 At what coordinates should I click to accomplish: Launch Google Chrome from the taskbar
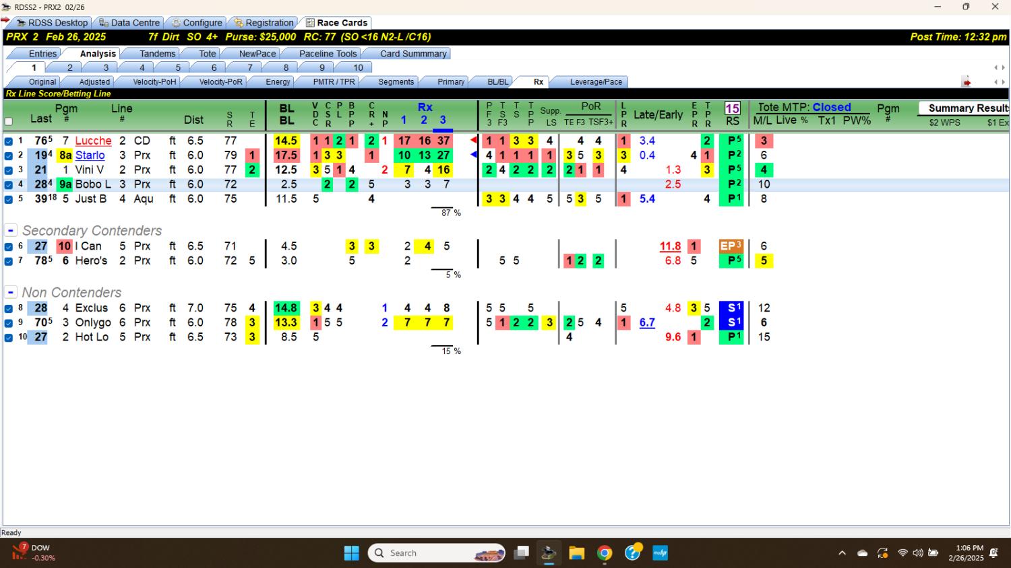[605, 553]
